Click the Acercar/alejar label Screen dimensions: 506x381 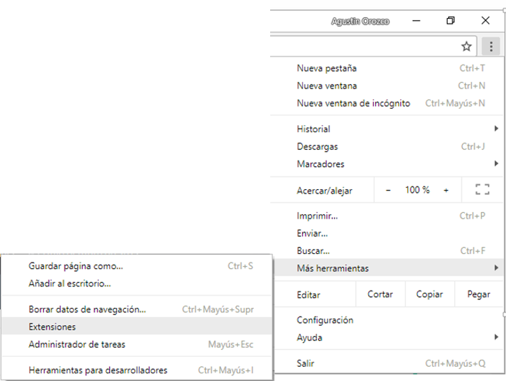pos(324,190)
